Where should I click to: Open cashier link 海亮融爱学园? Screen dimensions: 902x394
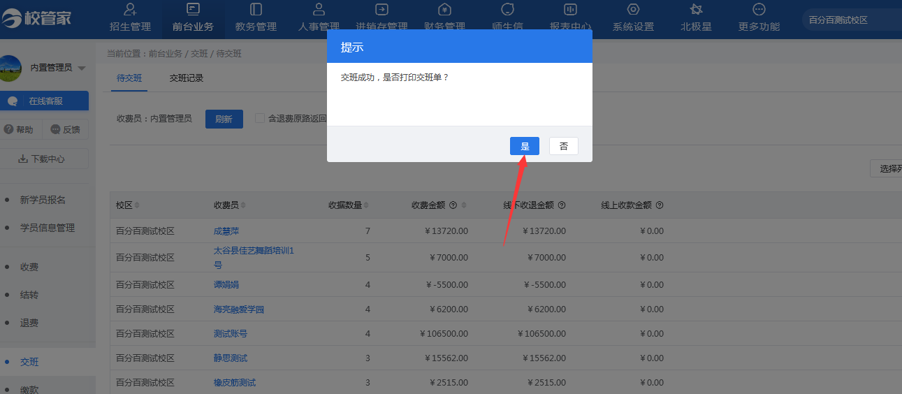point(239,309)
